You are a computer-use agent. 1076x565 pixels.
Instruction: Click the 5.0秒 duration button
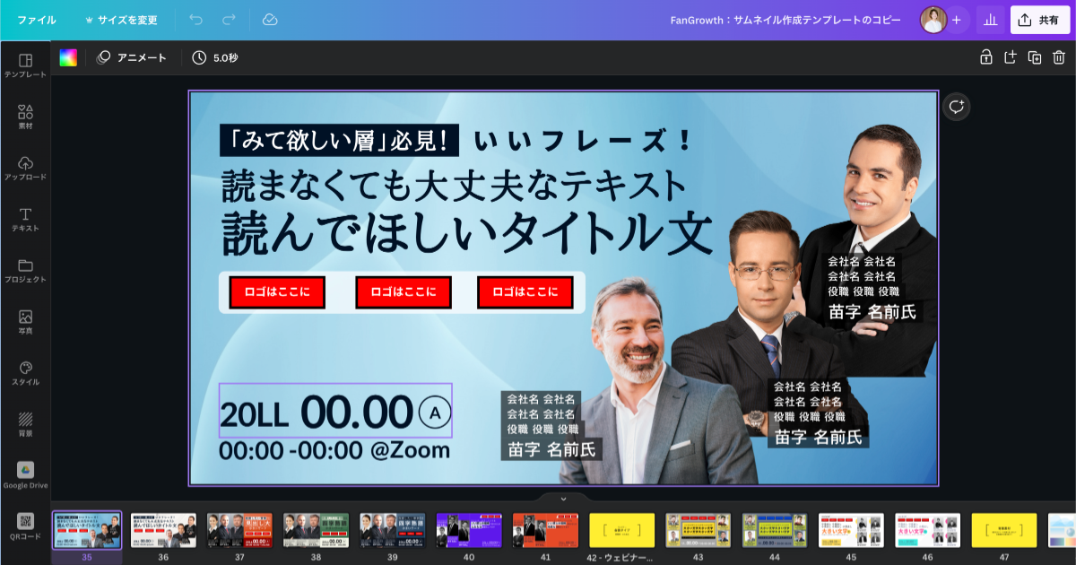pyautogui.click(x=215, y=57)
